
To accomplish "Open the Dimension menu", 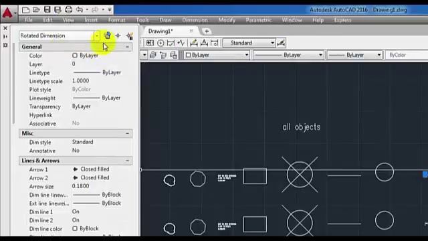I will pyautogui.click(x=195, y=20).
